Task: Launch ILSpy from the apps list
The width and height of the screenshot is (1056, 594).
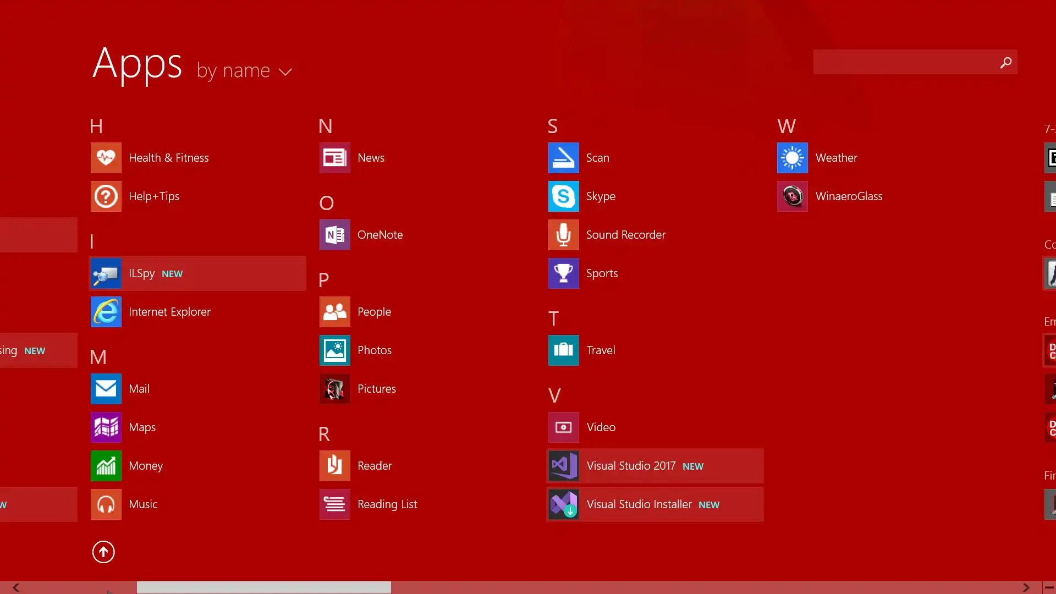Action: tap(106, 273)
